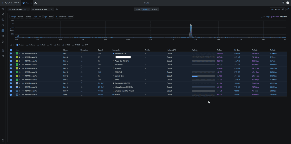Switch to the VLANs tab
Screen dimensions: 291x144
(x=154, y=9)
